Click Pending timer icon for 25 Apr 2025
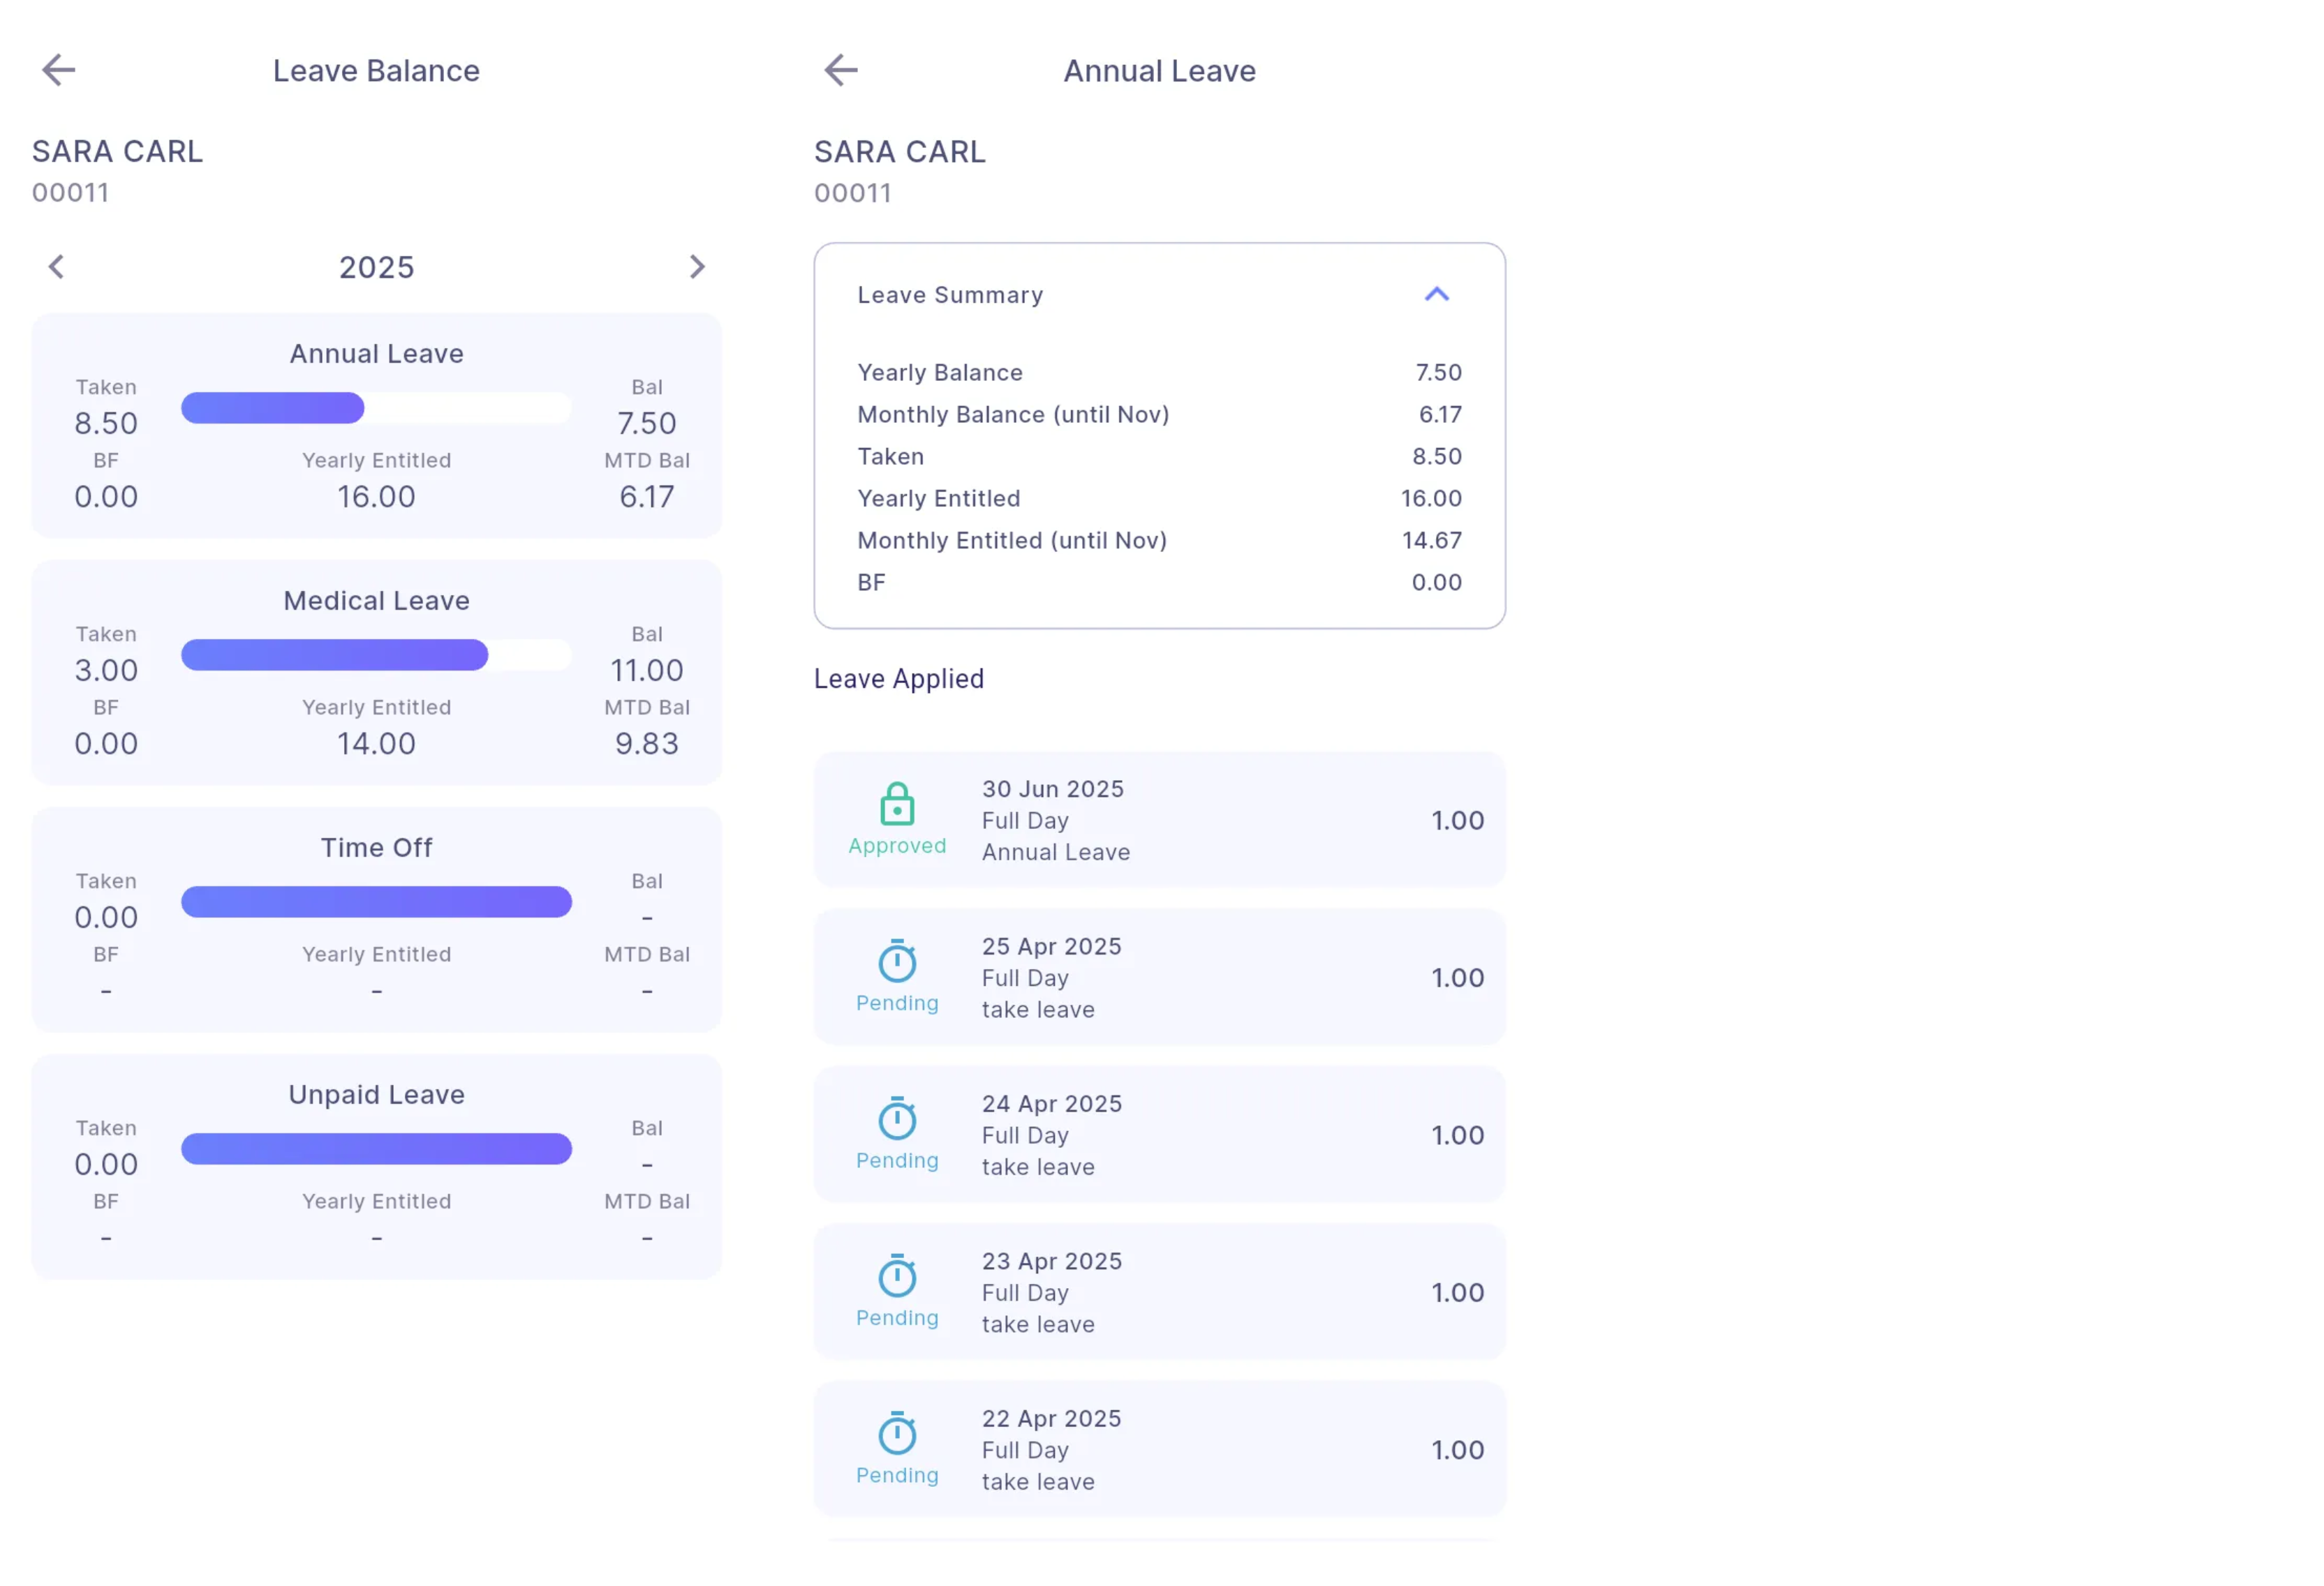This screenshot has height=1586, width=2324. pos(897,962)
